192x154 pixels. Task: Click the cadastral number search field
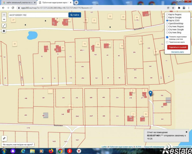[38, 15]
